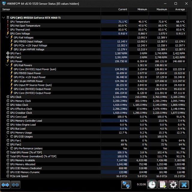192x192 pixels.
Task: Reset sensor values with clock icon
Action: (x=152, y=185)
